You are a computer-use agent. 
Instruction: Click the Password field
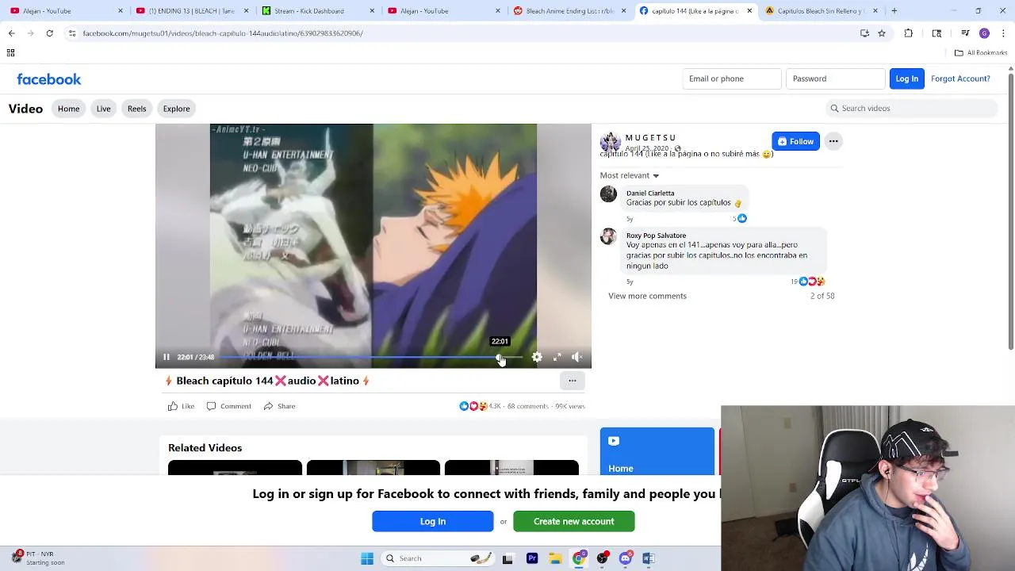[x=835, y=79]
